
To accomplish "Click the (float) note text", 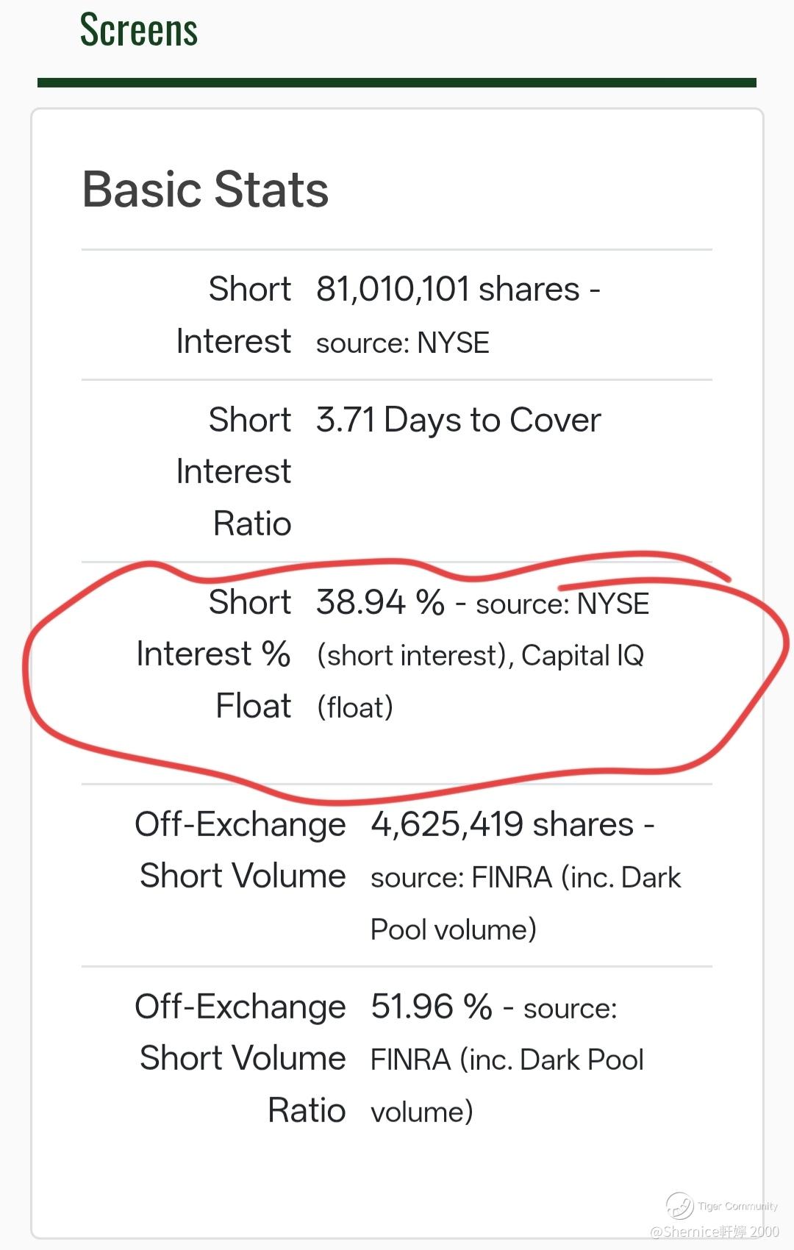I will [x=355, y=707].
